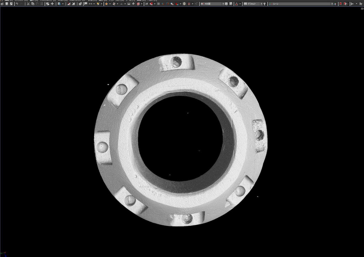364x257 pixels.
Task: Click the Save floppy disk icon
Action: point(6,4)
